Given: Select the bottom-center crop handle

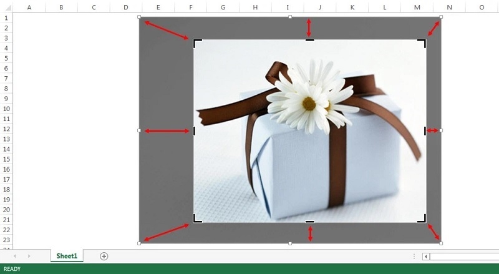Looking at the screenshot, I should coord(309,222).
